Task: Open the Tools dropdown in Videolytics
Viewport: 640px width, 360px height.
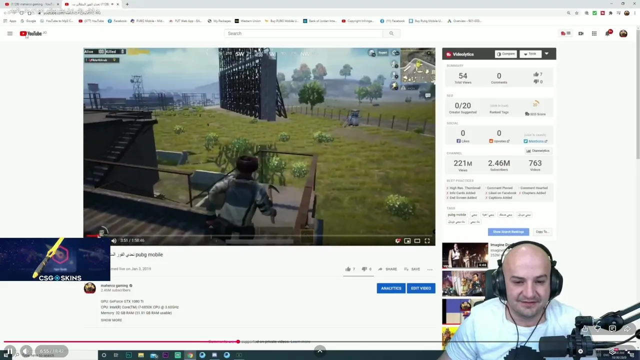Action: point(529,54)
